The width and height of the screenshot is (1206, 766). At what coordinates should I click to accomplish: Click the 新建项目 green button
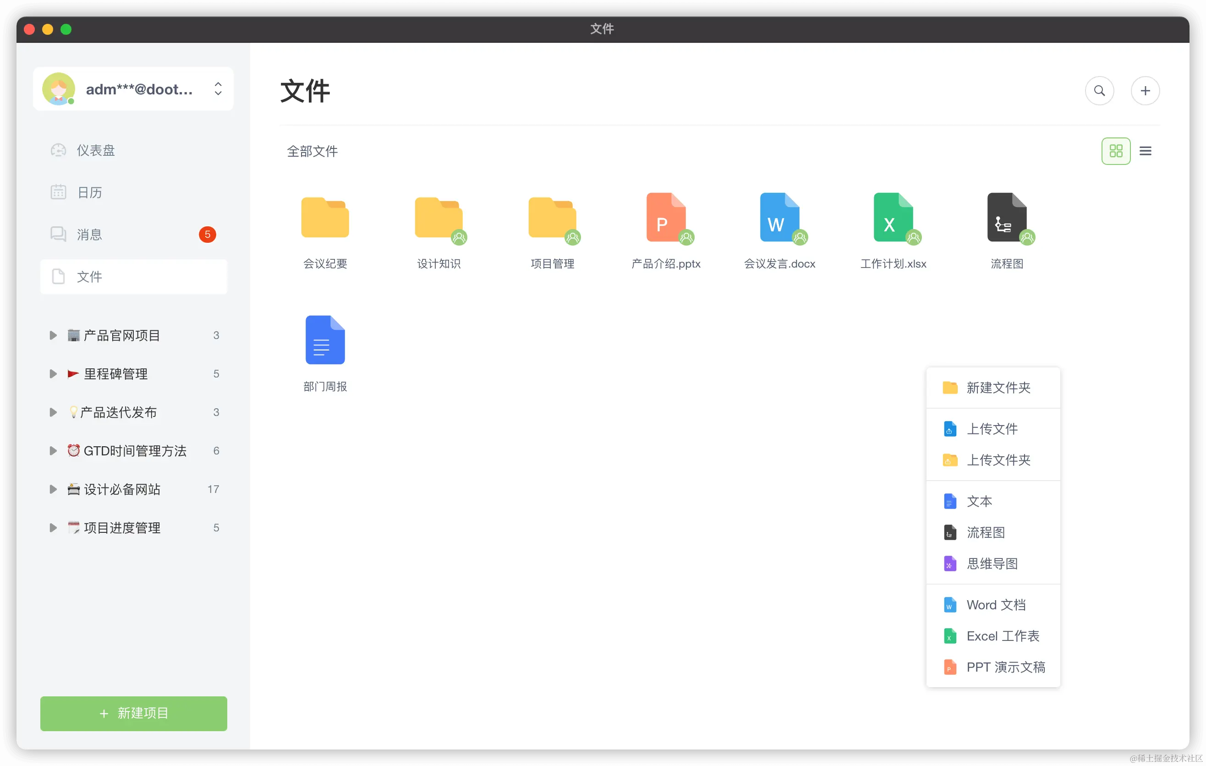point(134,713)
